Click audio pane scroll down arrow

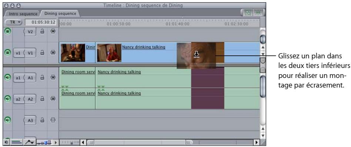click(263, 136)
